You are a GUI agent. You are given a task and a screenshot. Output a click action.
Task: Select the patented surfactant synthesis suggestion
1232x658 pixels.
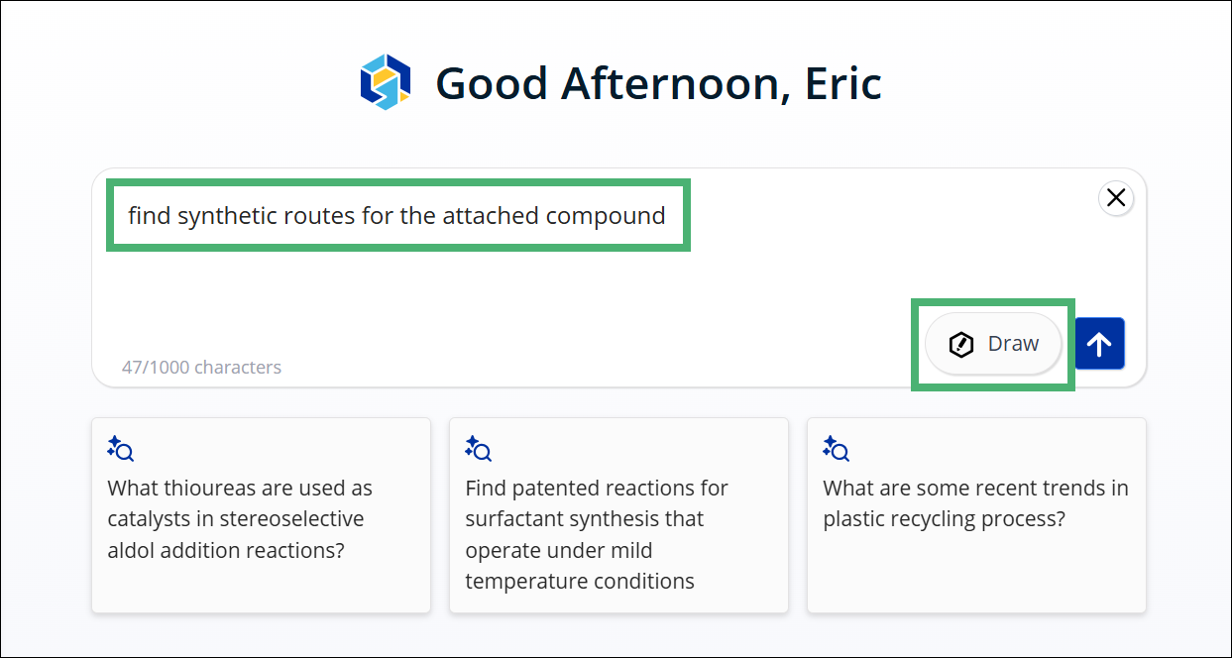618,515
